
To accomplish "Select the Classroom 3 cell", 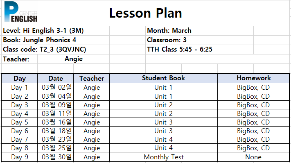I will (199, 40).
